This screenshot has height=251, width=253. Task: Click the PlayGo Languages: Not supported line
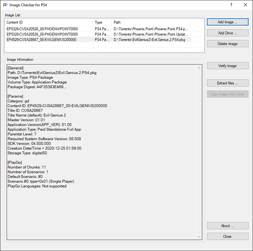click(37, 186)
